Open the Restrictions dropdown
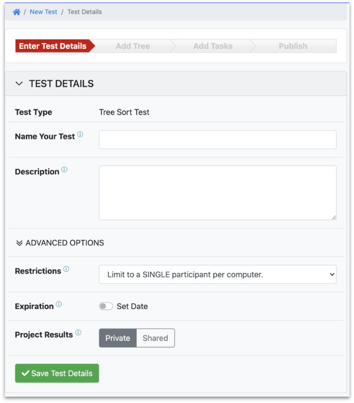 pos(217,275)
